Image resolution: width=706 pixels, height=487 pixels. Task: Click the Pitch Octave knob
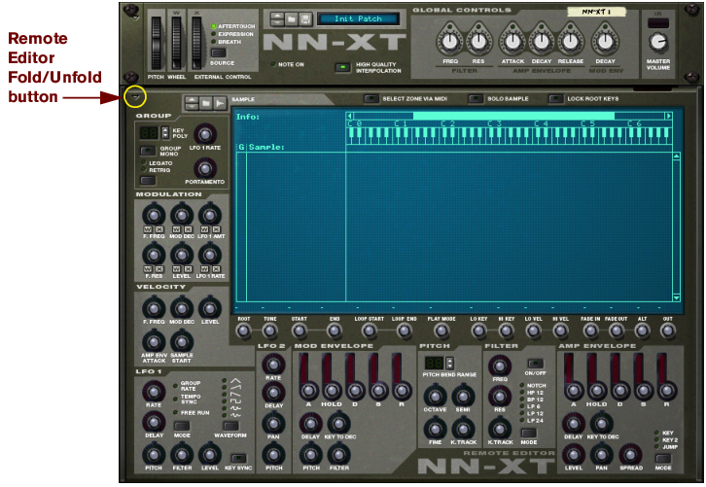[x=435, y=395]
